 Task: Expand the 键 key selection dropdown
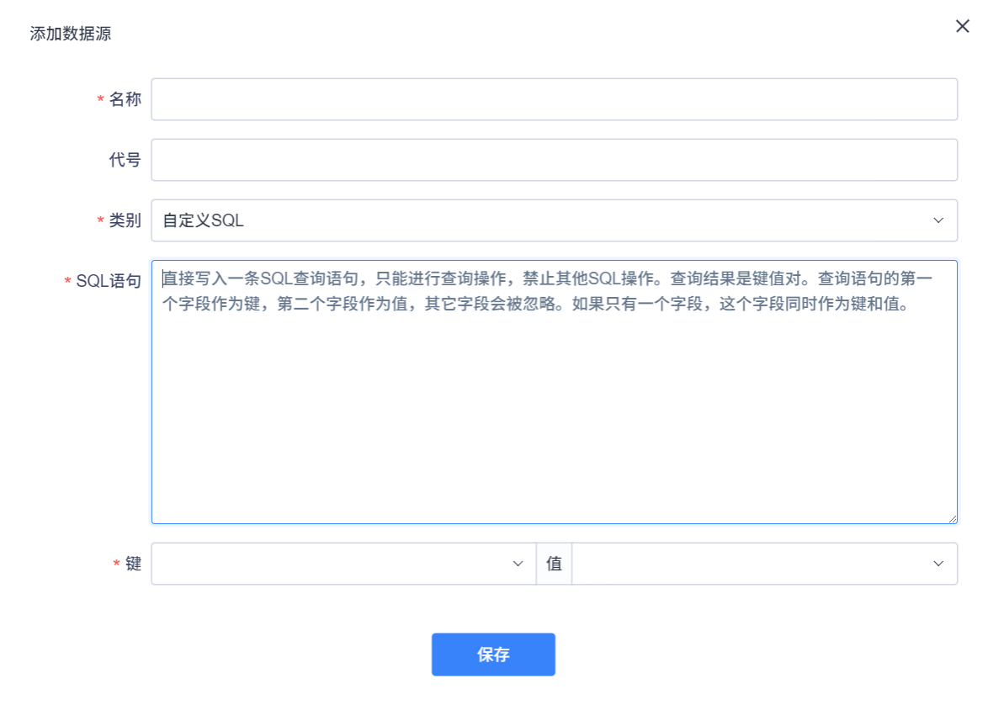click(x=337, y=564)
